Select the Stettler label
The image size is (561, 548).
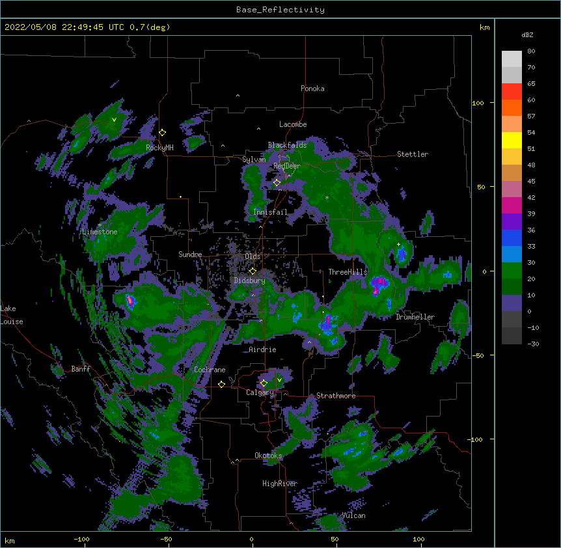tap(413, 154)
